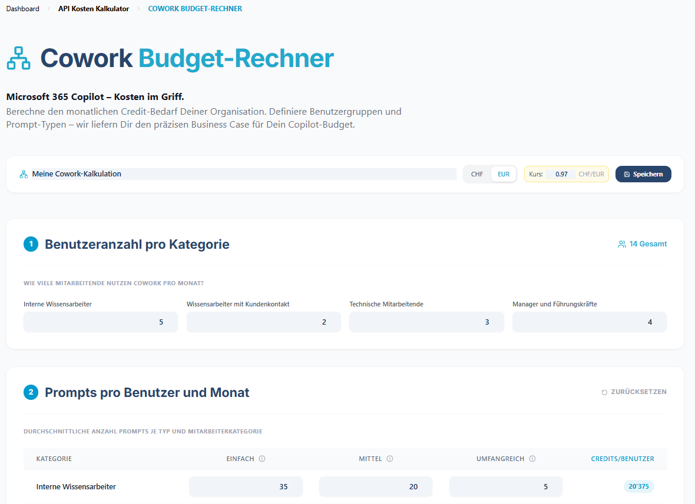The height and width of the screenshot is (504, 695).
Task: Click Interne Wissensarbeiter table row label
Action: 76,487
